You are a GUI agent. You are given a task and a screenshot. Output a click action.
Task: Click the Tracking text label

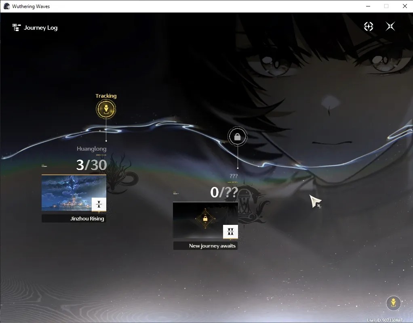pyautogui.click(x=106, y=96)
